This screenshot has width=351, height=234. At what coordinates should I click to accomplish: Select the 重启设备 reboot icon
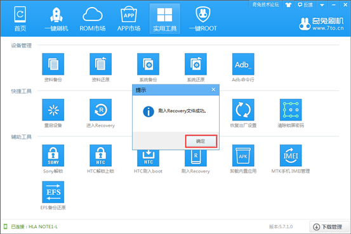[53, 110]
